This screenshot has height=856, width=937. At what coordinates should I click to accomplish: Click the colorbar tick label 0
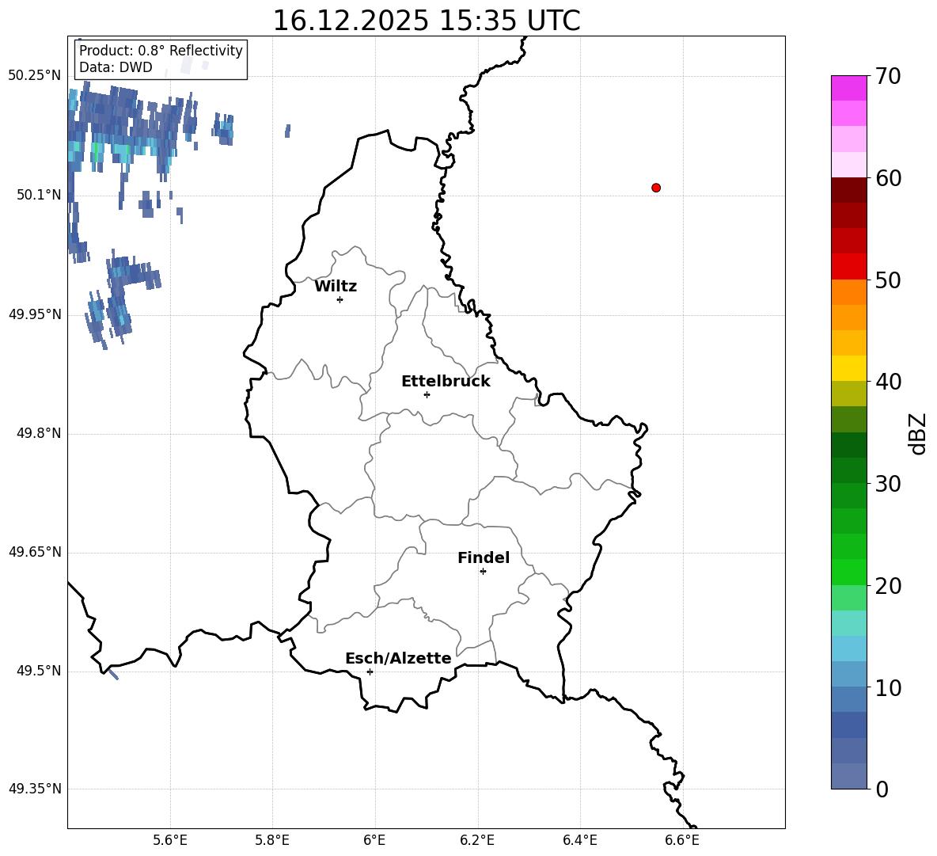tap(882, 789)
